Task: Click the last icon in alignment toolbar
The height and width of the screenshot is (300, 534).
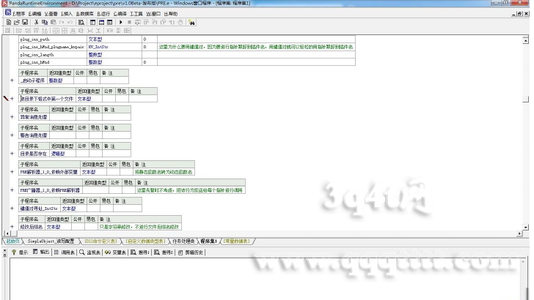Action: click(x=127, y=31)
